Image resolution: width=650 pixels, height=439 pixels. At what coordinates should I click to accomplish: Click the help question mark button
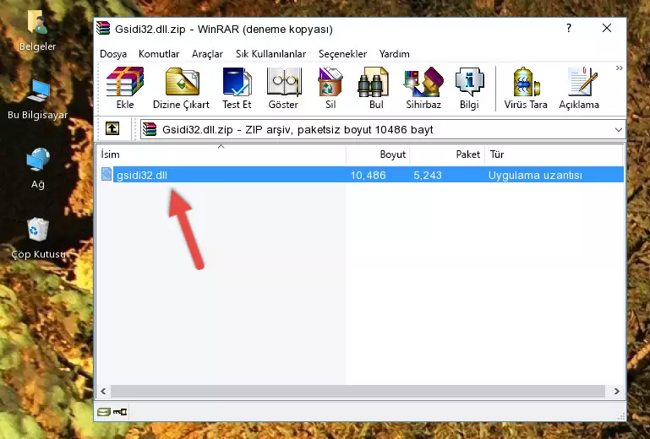click(x=569, y=28)
